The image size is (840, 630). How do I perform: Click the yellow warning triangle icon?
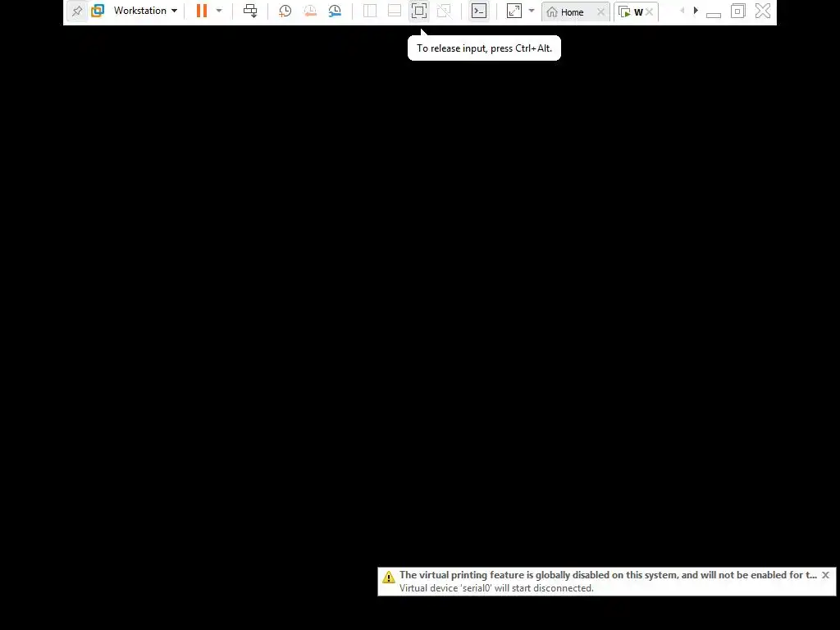click(388, 577)
